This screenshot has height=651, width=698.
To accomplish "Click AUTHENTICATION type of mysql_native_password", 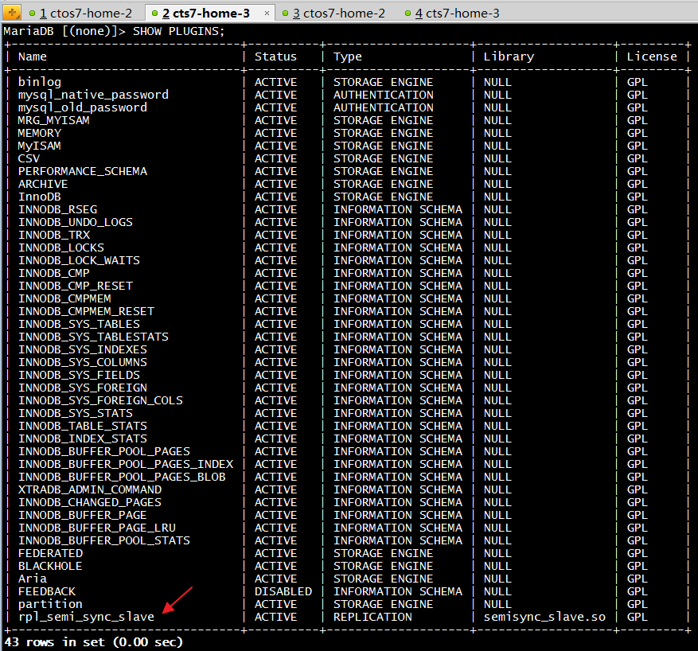I will tap(384, 95).
